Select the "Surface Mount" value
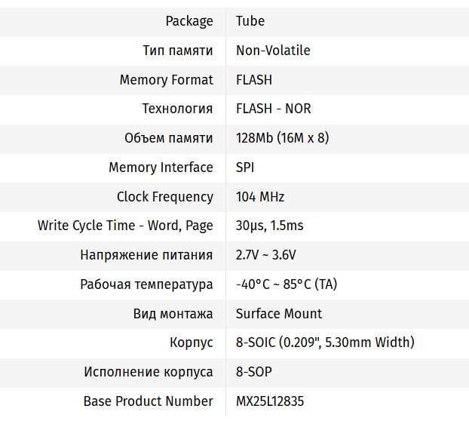Viewport: 469px width, 427px height. (x=279, y=314)
